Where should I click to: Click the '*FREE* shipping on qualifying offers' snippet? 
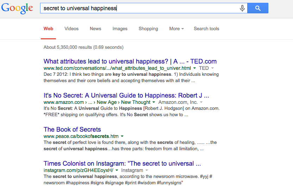coord(116,115)
